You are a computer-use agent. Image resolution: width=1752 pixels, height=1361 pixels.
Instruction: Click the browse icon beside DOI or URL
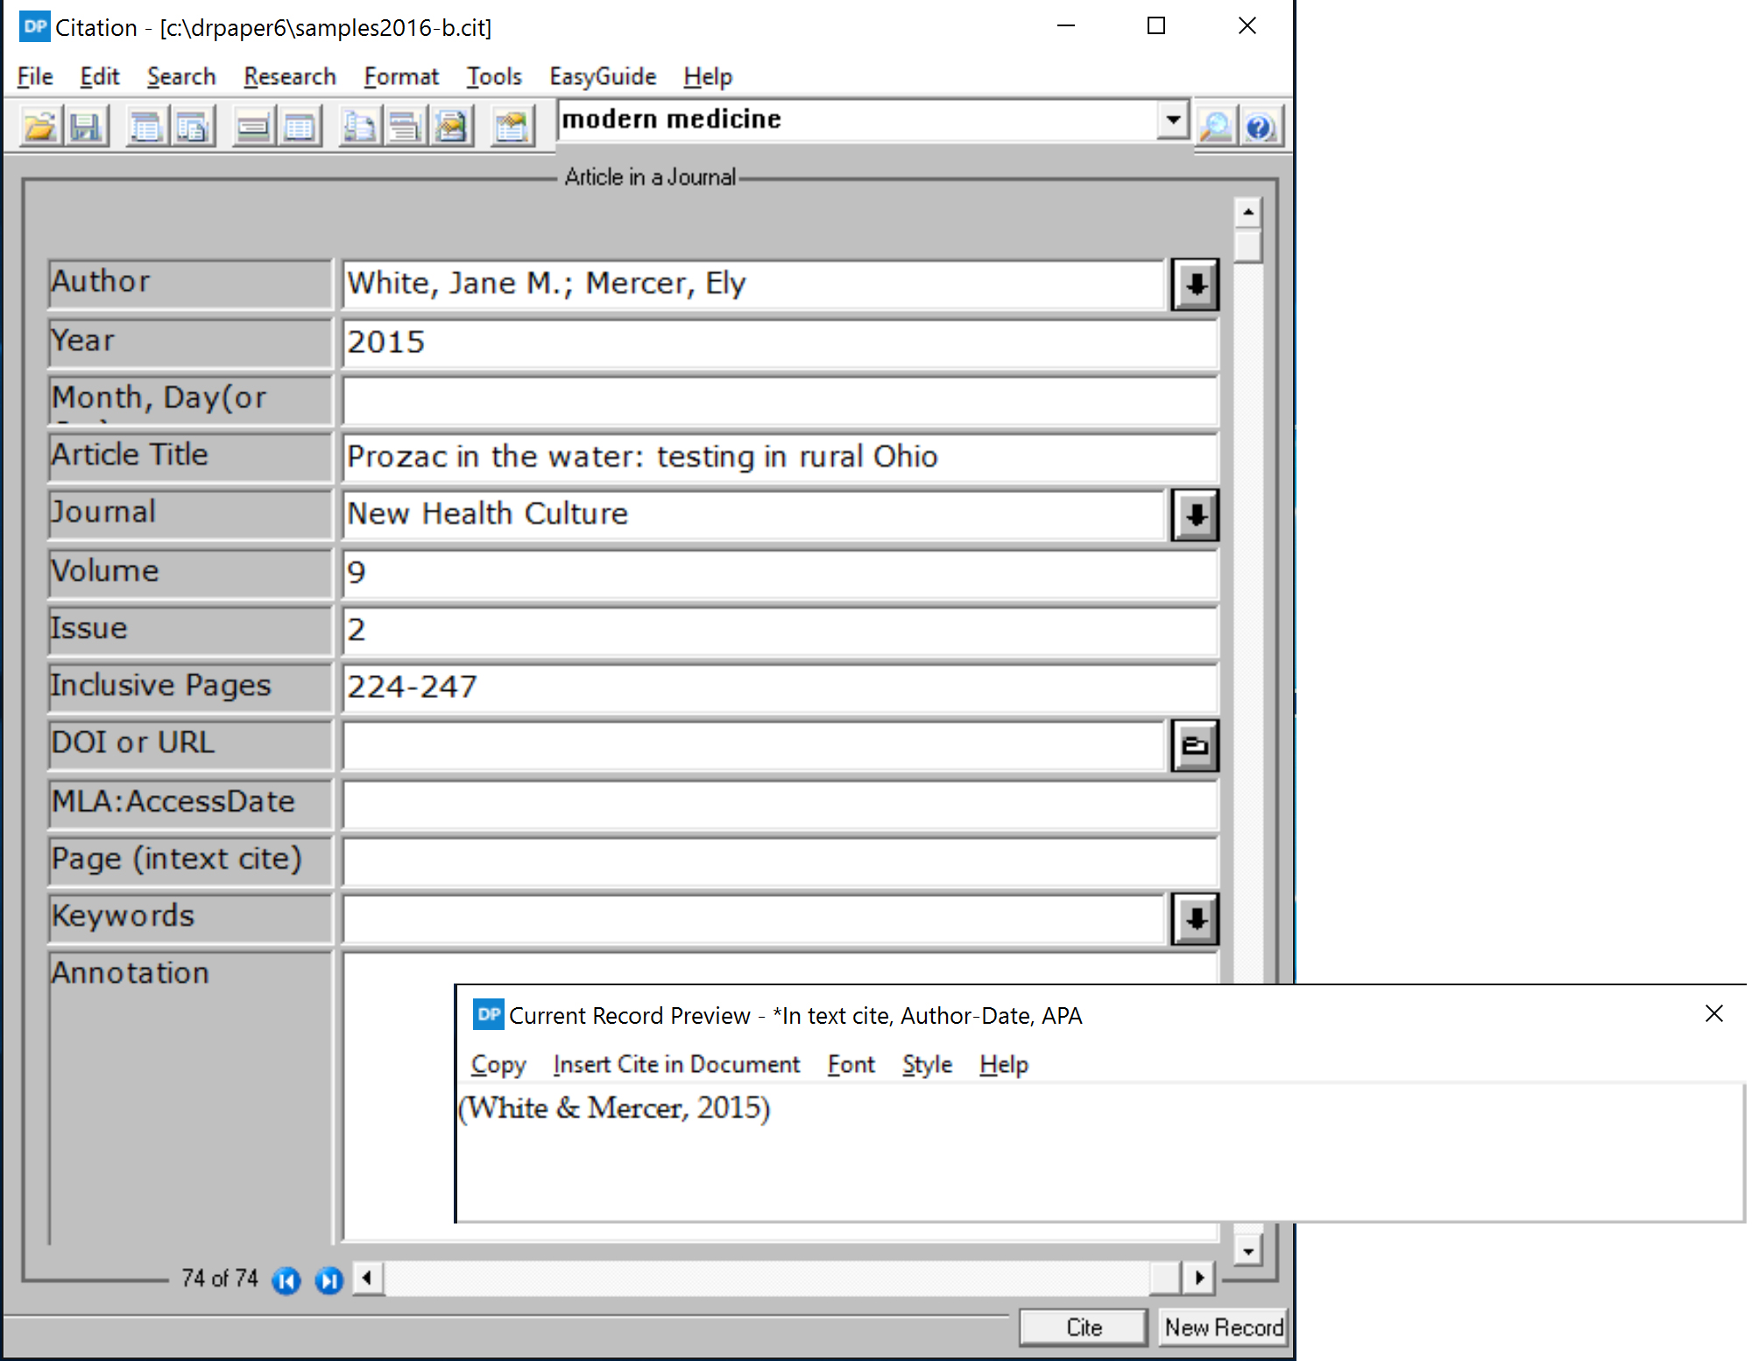pyautogui.click(x=1195, y=746)
